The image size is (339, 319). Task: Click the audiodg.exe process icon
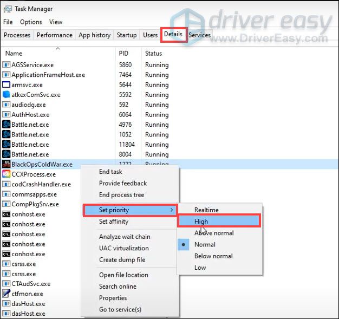pyautogui.click(x=6, y=105)
